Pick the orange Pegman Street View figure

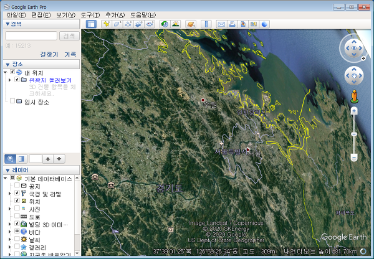(354, 97)
